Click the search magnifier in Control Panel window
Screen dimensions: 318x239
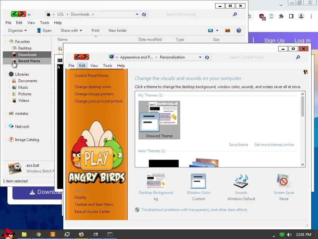pyautogui.click(x=298, y=57)
